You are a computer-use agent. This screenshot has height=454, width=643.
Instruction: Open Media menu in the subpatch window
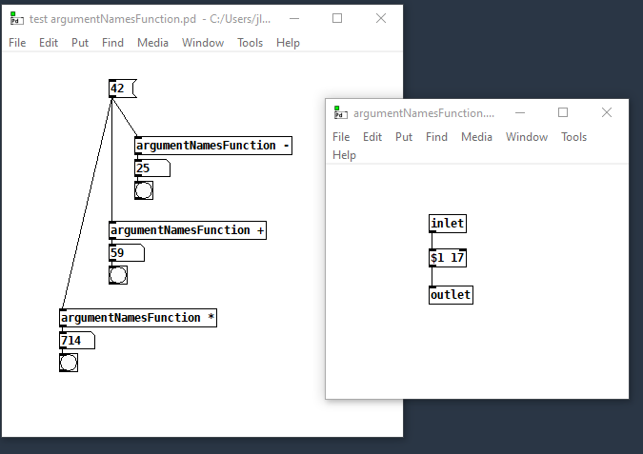[x=476, y=137]
